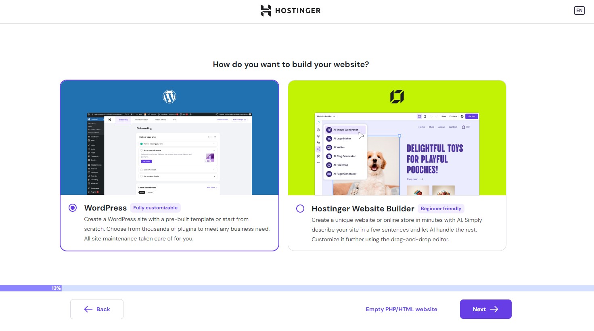The image size is (594, 331).
Task: Click the Beginner friendly badge
Action: click(x=441, y=209)
